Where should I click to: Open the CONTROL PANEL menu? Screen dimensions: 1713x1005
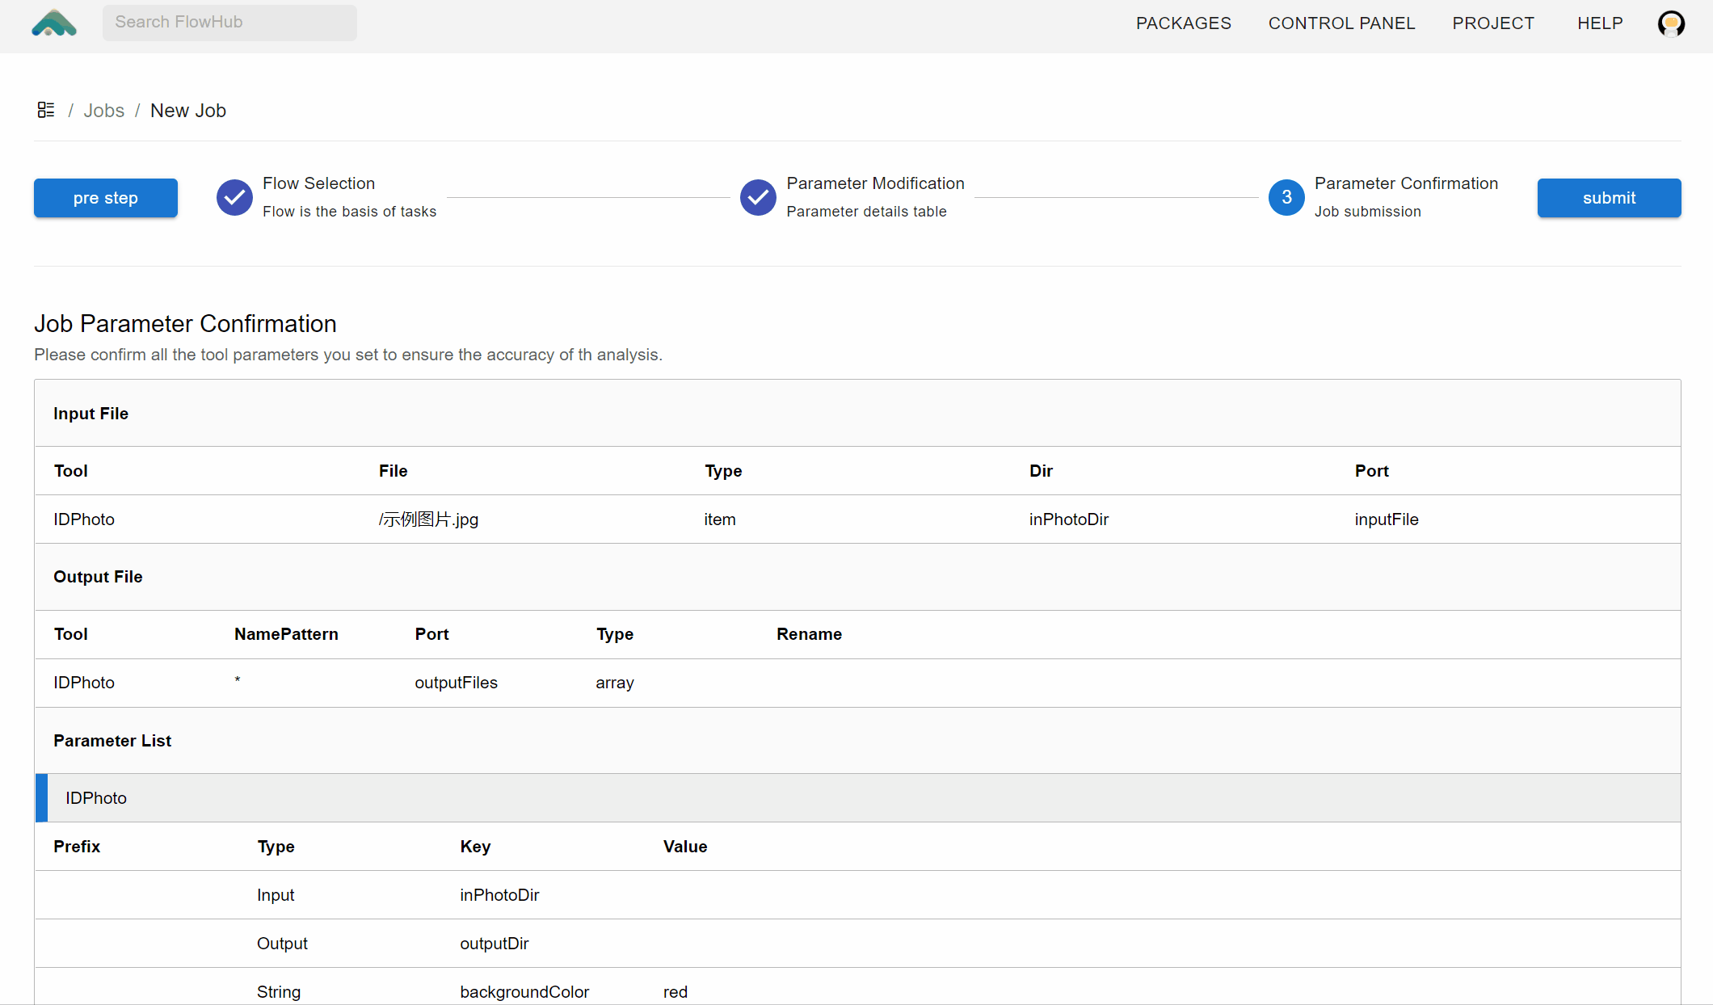1341,23
